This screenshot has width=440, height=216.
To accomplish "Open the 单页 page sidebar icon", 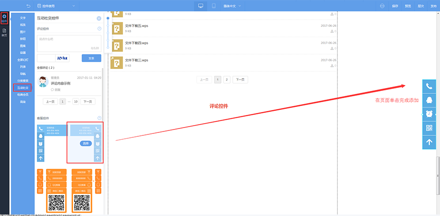I will point(4,33).
